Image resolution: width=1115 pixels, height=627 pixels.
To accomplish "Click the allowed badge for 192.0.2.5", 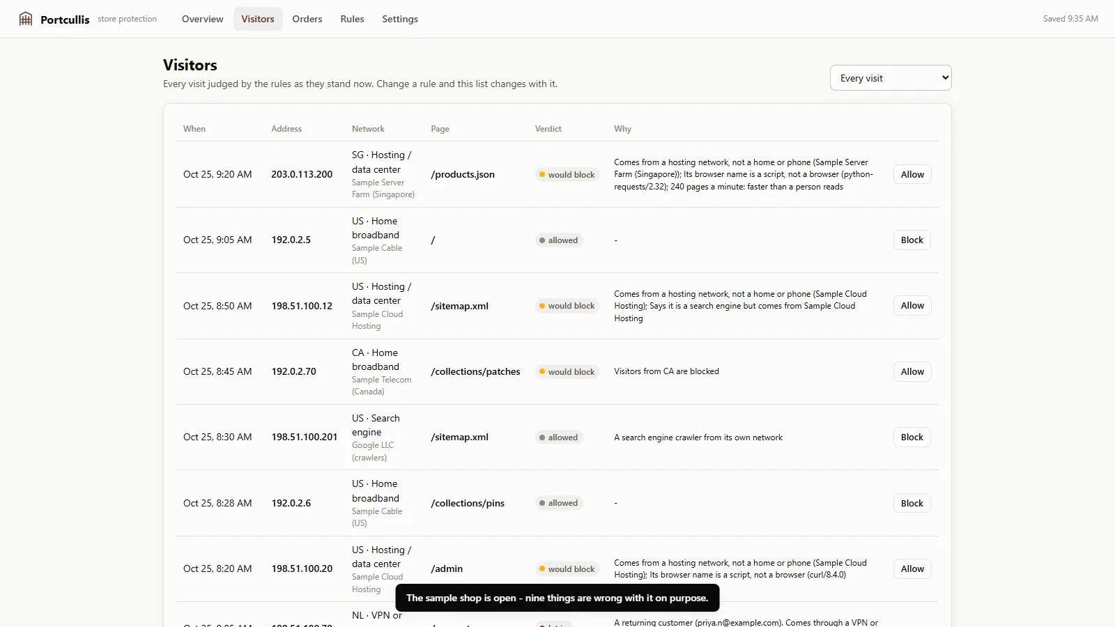I will pyautogui.click(x=559, y=240).
